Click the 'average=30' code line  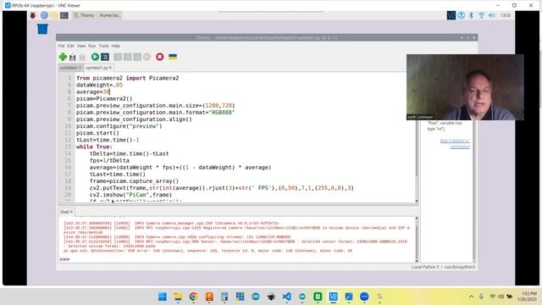(92, 91)
